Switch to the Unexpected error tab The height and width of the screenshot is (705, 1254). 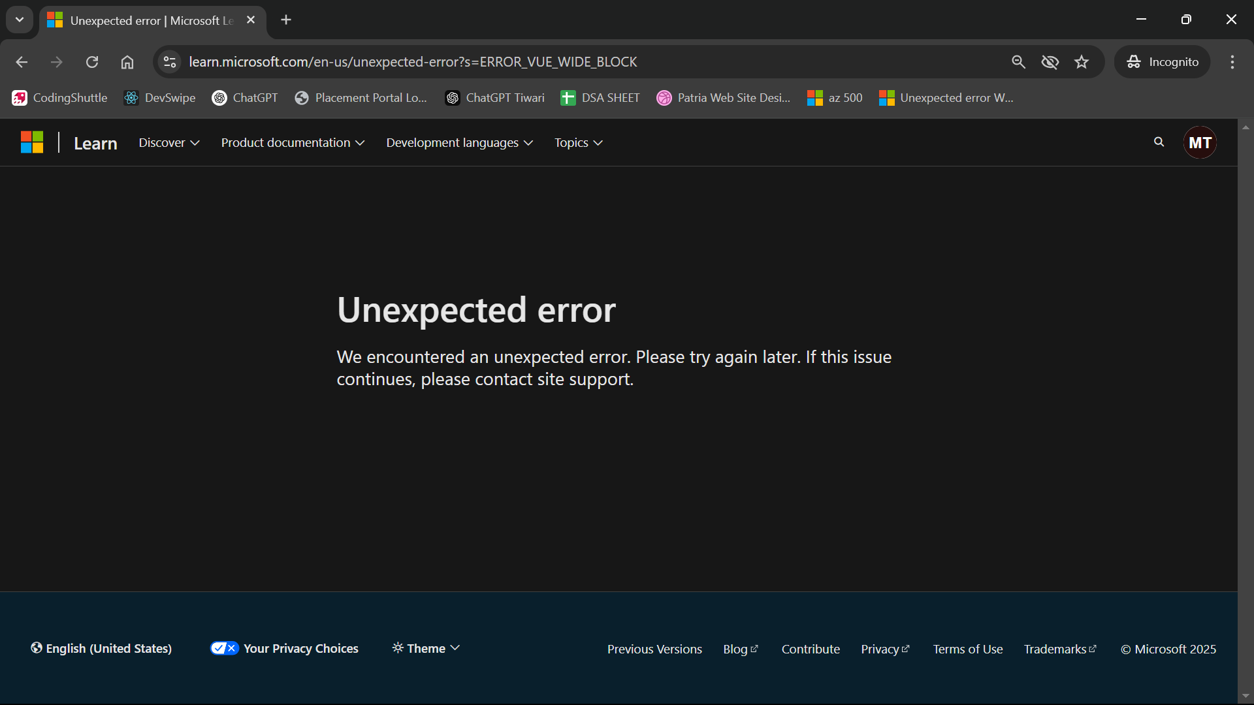[x=144, y=20]
